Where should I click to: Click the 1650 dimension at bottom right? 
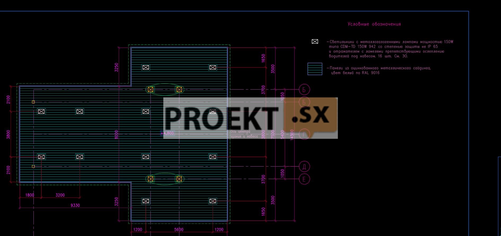(263, 211)
